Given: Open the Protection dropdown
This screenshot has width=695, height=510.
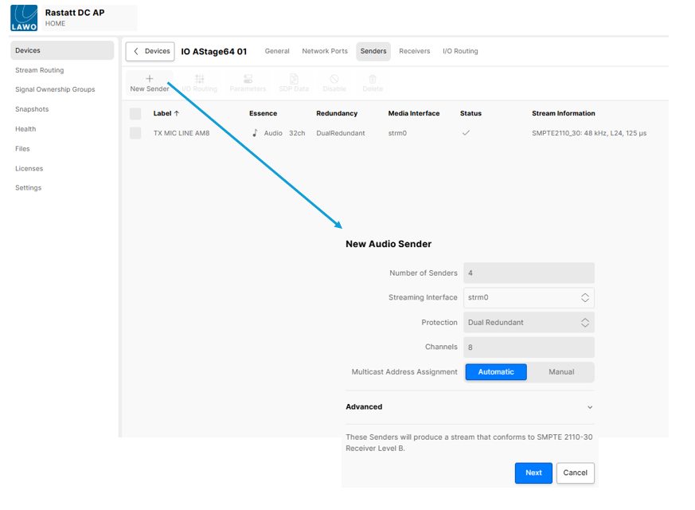Looking at the screenshot, I should tap(529, 323).
